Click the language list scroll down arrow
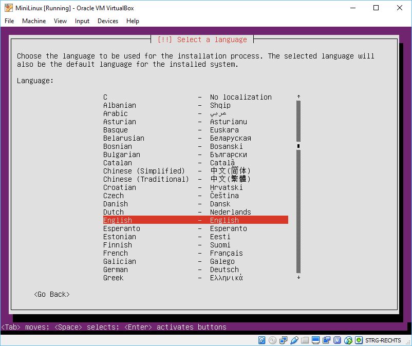The image size is (412, 346). [x=298, y=278]
